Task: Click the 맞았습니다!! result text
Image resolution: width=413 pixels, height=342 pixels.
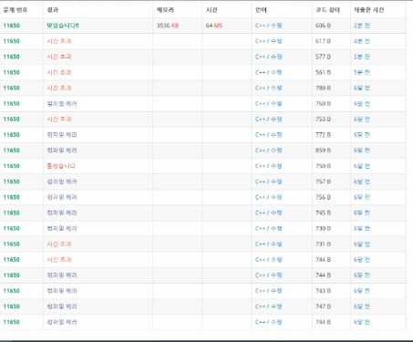Action: tap(63, 26)
